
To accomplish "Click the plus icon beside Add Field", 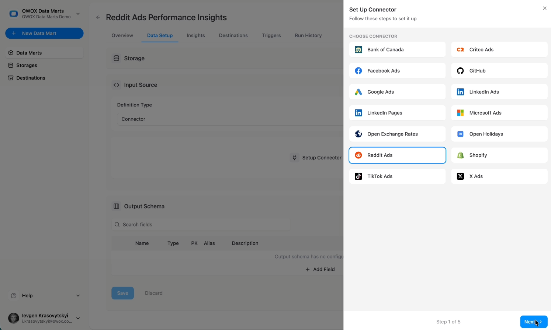I will click(x=308, y=269).
